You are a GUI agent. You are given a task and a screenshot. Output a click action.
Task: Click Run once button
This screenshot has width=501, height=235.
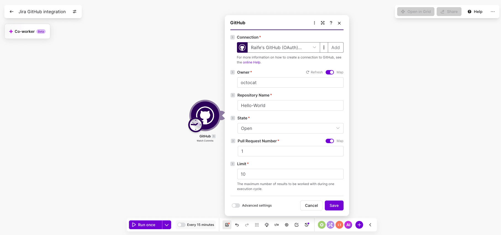tap(146, 225)
